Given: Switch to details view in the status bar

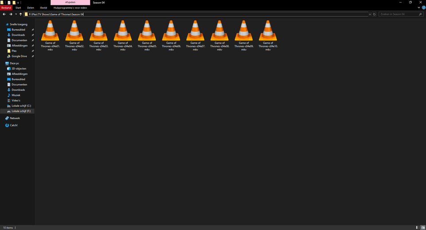Looking at the screenshot, I should [x=417, y=227].
